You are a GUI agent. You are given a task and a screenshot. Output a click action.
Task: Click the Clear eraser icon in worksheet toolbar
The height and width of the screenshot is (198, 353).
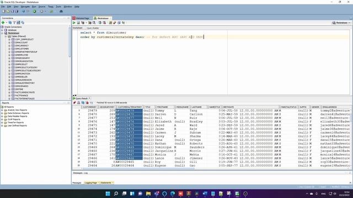coord(115,23)
